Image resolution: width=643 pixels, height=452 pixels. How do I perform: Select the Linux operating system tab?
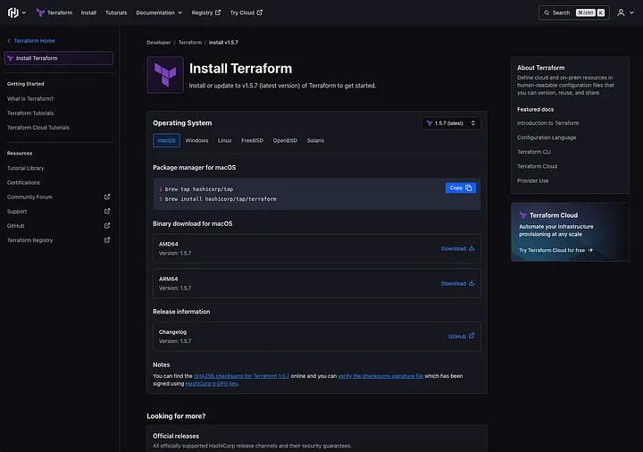point(225,140)
